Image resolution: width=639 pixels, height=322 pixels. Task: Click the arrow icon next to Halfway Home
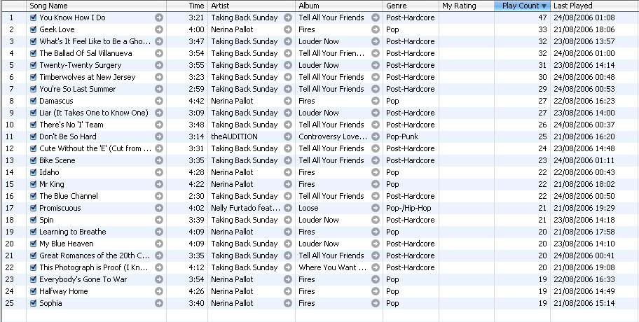click(159, 291)
